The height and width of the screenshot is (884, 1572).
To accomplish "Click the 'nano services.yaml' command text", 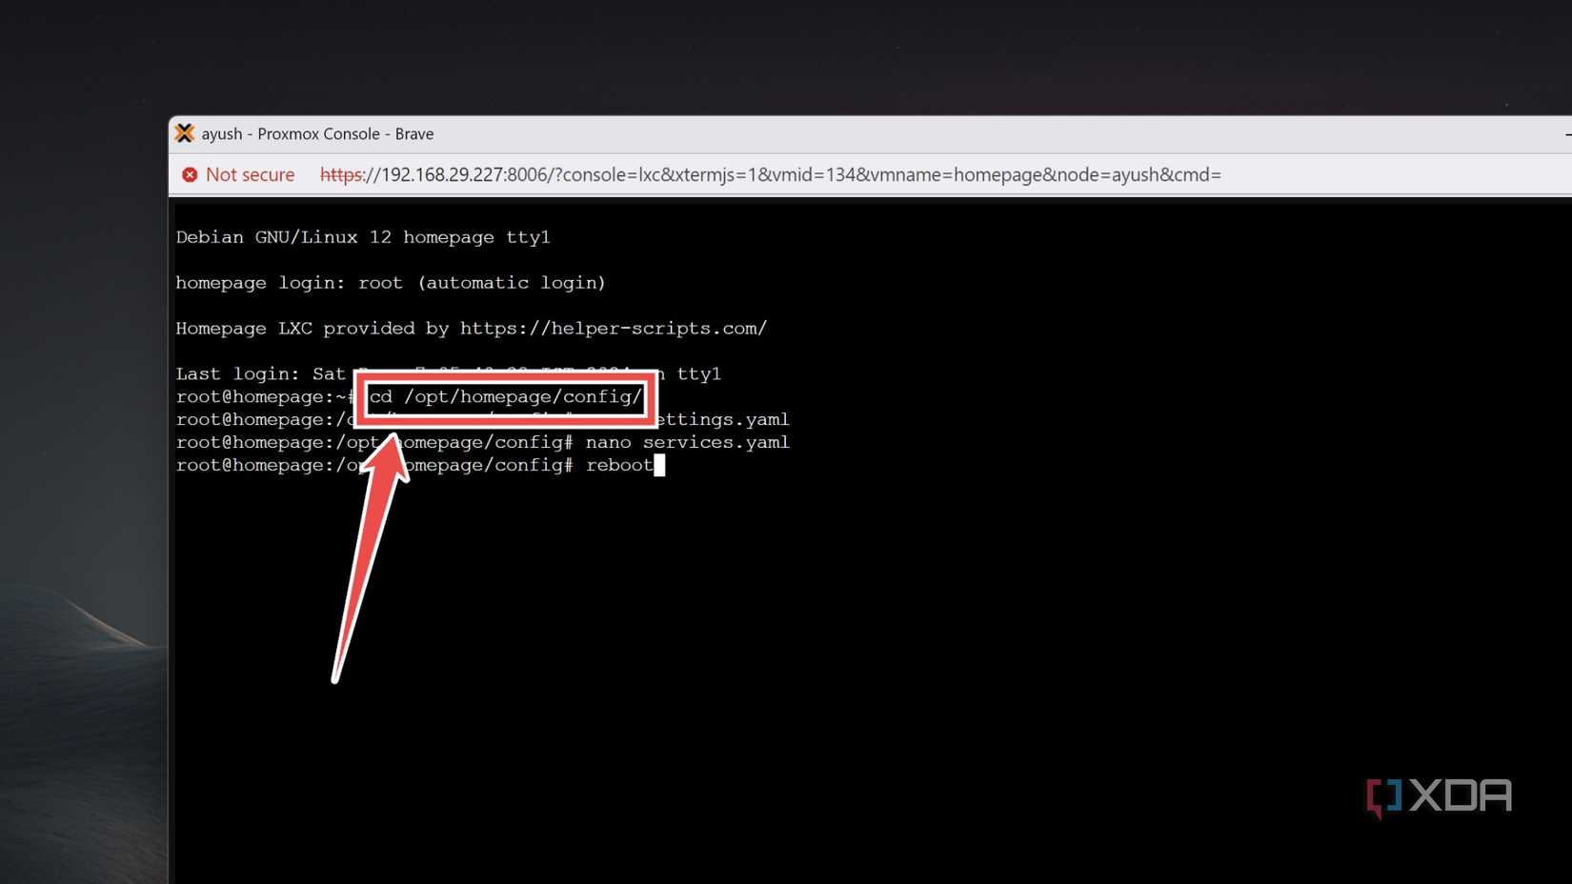I will (x=687, y=443).
